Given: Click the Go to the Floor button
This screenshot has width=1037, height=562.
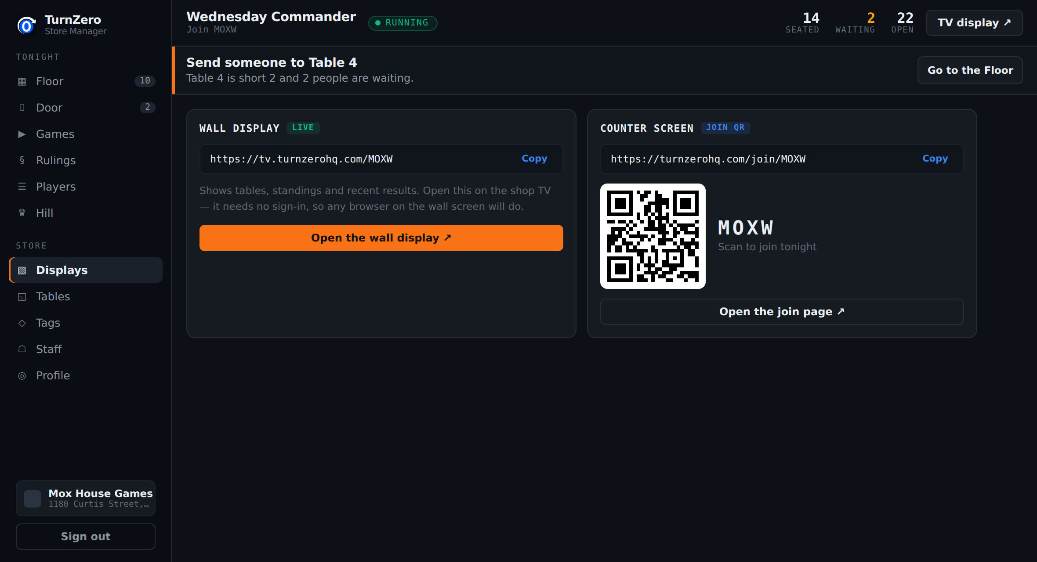Looking at the screenshot, I should point(970,70).
